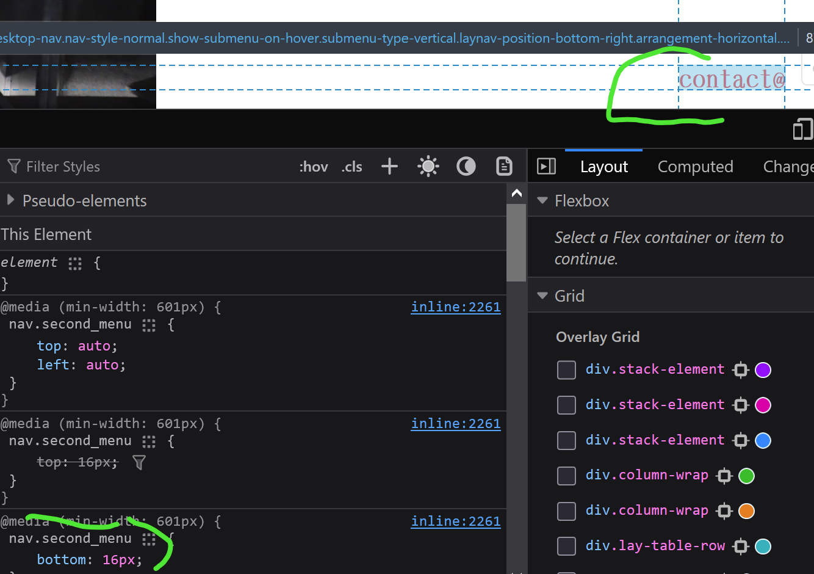Toggle the :hov pseudo-class button

pos(314,167)
